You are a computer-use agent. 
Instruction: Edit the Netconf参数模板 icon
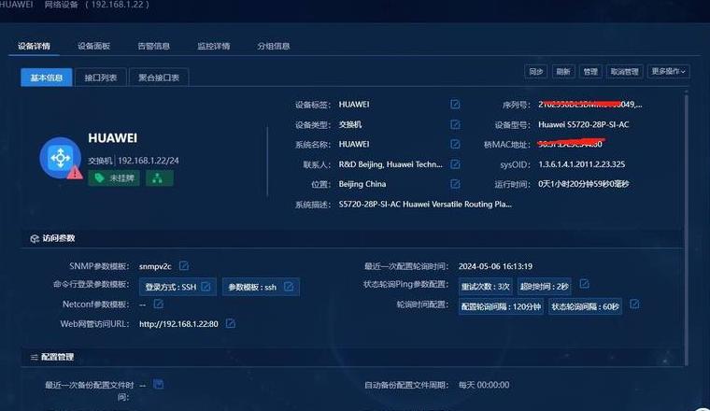(158, 304)
